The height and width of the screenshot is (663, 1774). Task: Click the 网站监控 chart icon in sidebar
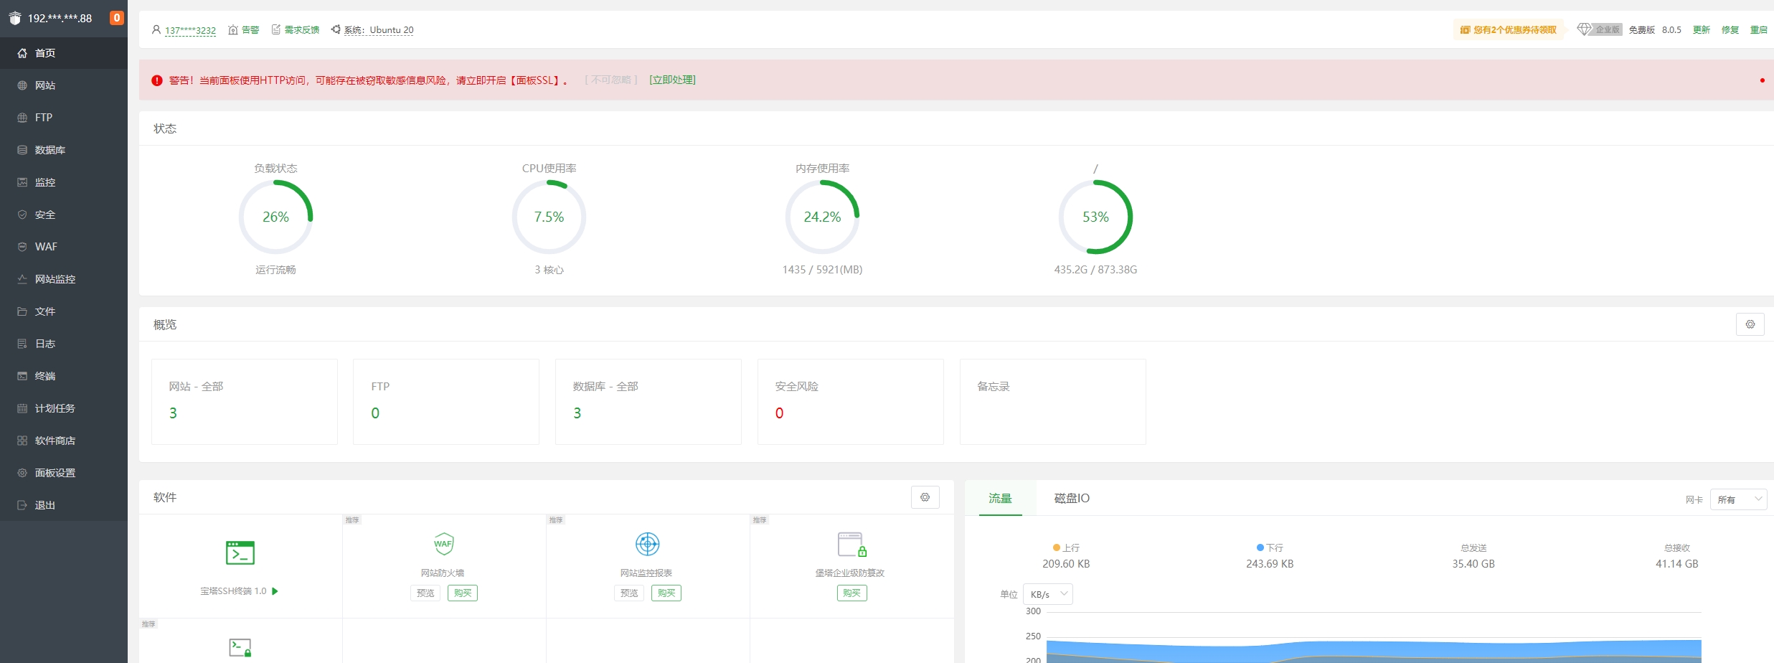click(x=22, y=279)
